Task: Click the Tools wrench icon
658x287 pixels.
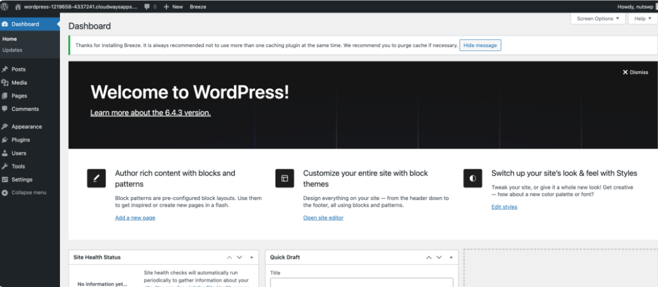Action: click(5, 167)
